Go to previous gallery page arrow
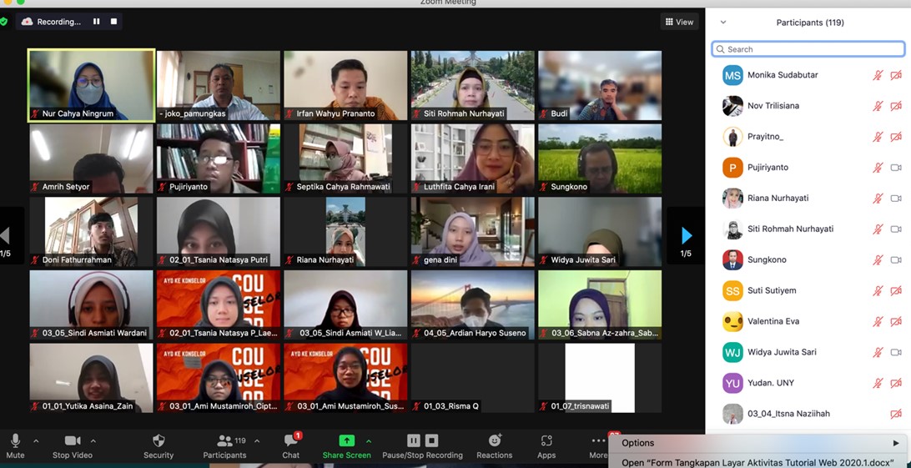 [x=5, y=236]
